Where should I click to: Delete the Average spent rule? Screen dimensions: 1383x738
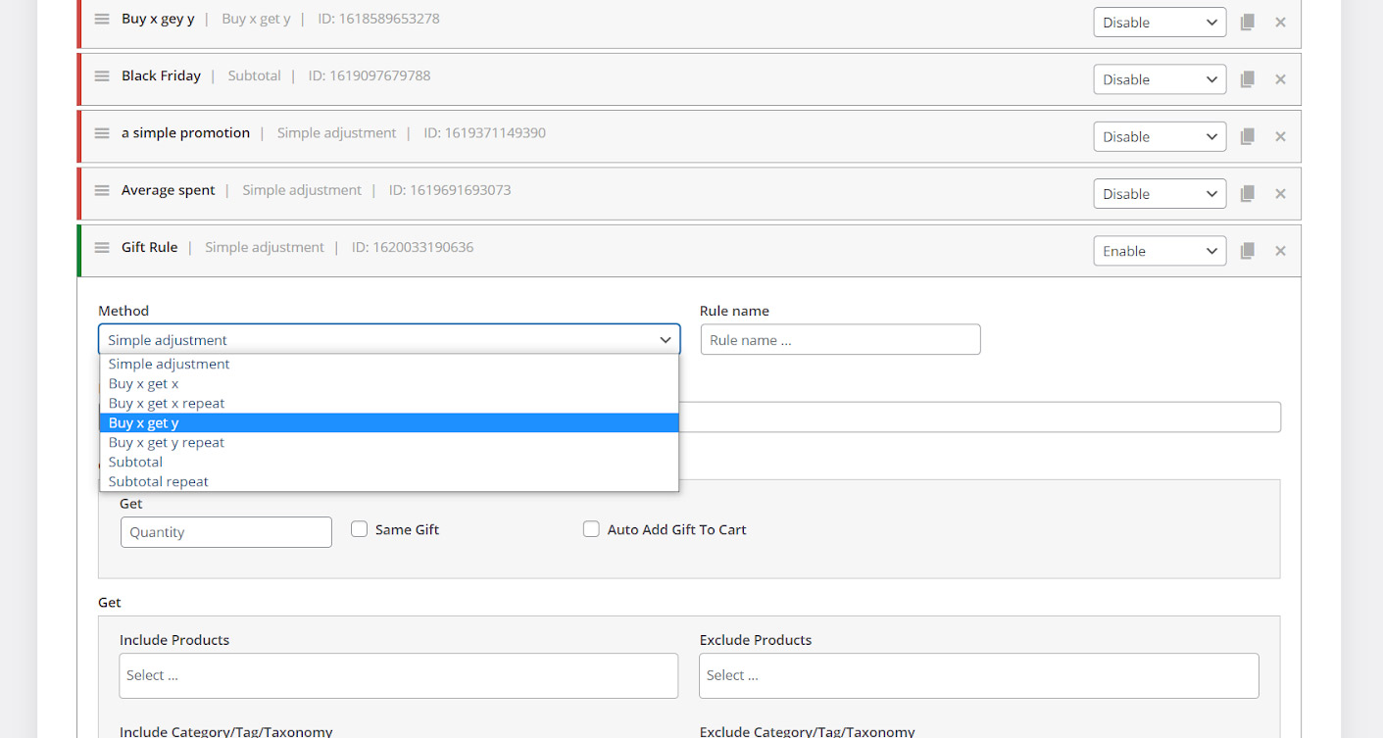(x=1280, y=194)
